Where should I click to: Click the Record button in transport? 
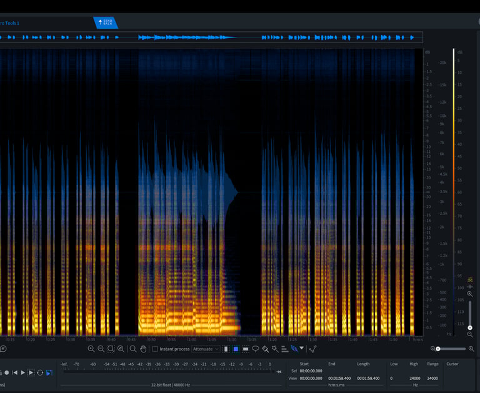7,372
